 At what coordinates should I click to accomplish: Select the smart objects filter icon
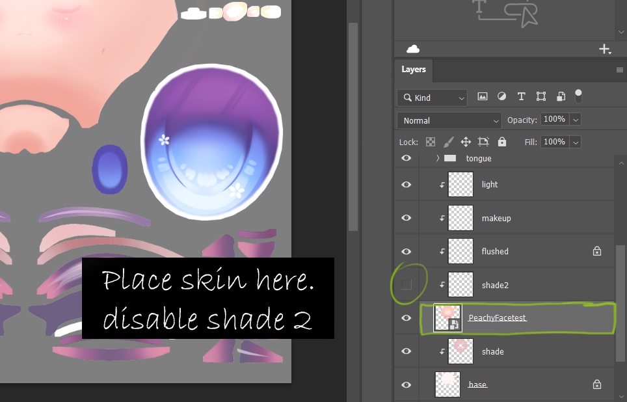(x=561, y=96)
